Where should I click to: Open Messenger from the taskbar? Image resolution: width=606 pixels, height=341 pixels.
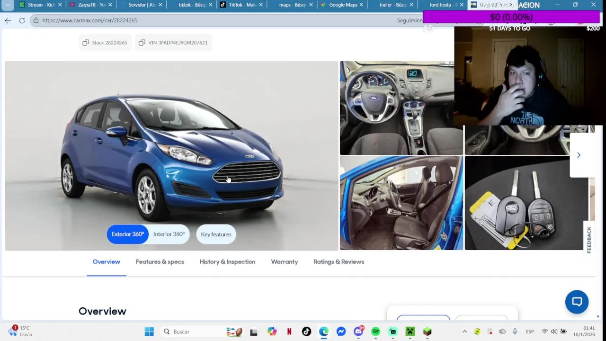pyautogui.click(x=341, y=332)
